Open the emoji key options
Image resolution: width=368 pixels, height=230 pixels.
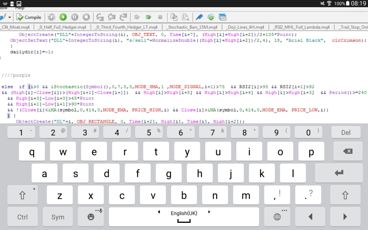(91, 217)
